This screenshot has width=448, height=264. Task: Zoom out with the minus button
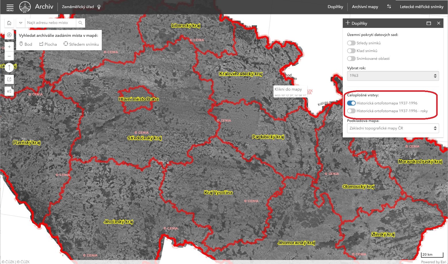[x=9, y=56]
